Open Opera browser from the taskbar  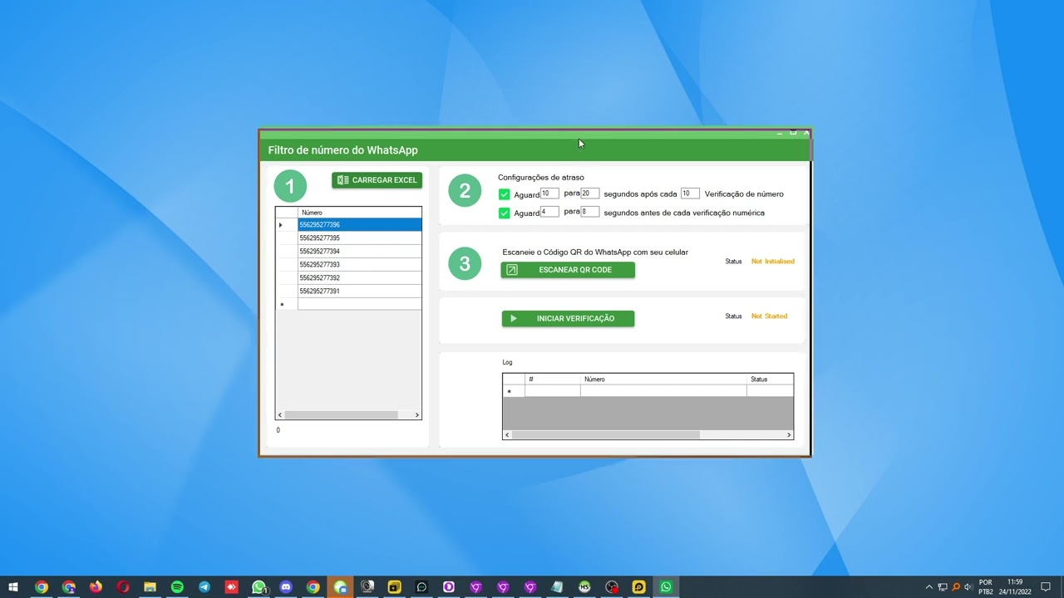123,587
